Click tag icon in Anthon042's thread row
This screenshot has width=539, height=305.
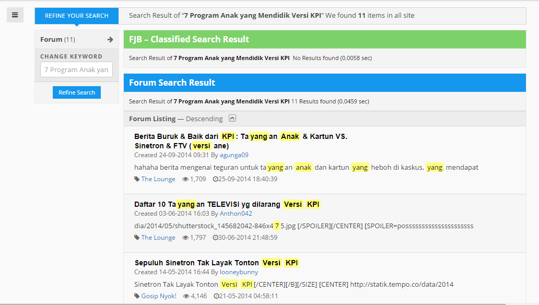click(x=137, y=238)
